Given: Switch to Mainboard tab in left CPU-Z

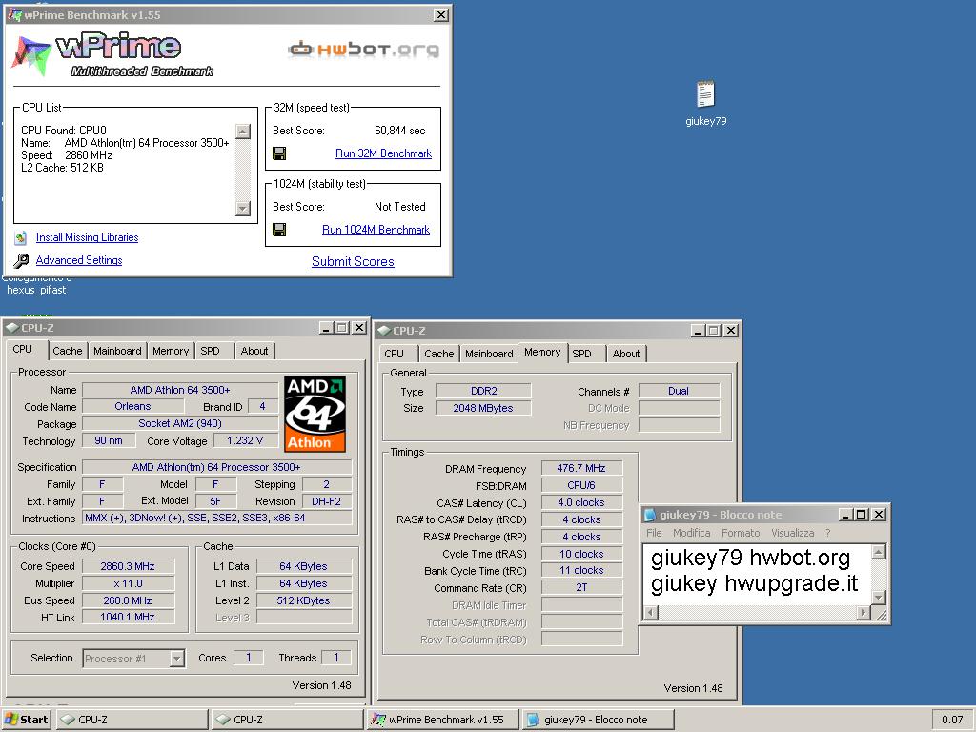Looking at the screenshot, I should [x=117, y=351].
